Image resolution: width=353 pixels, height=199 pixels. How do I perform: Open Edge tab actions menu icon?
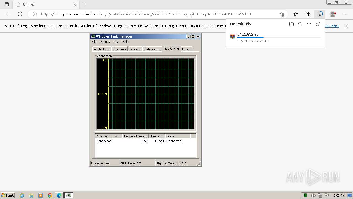7,4
